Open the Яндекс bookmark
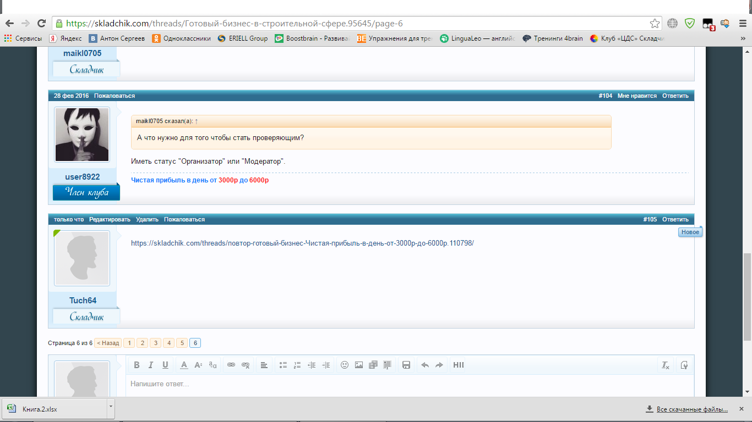Image resolution: width=752 pixels, height=422 pixels. click(x=66, y=38)
